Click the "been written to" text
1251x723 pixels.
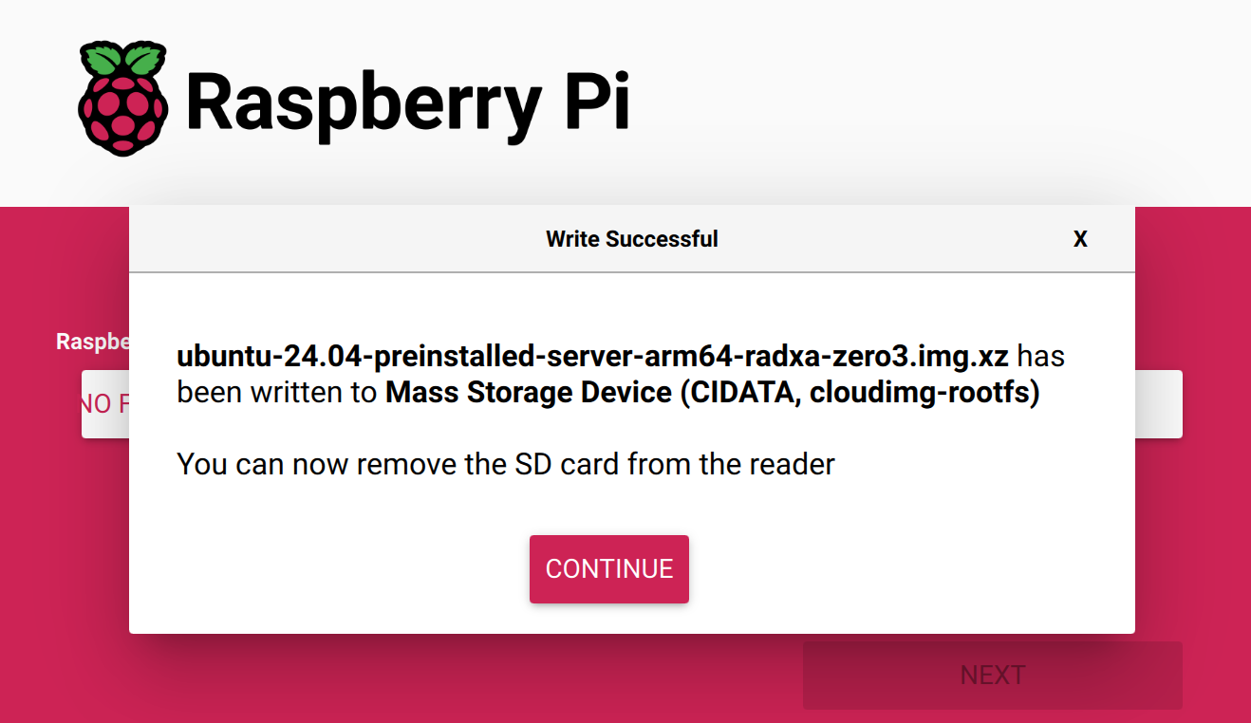pos(277,392)
